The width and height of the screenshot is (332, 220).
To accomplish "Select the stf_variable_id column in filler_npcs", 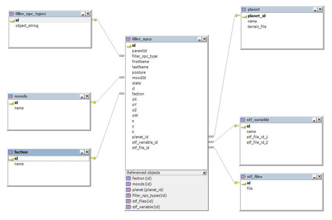I will (144, 142).
